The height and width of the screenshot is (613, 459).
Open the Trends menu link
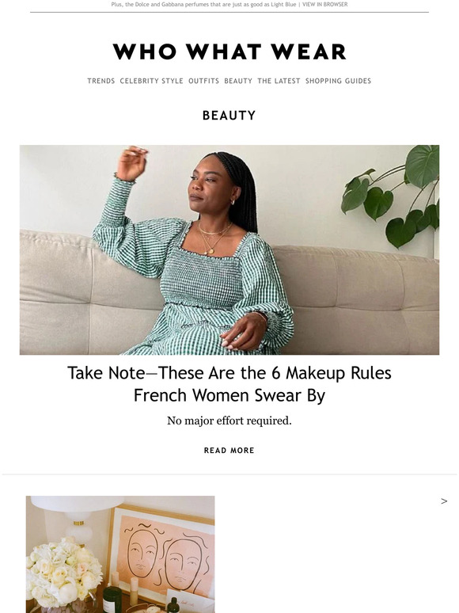(x=101, y=81)
